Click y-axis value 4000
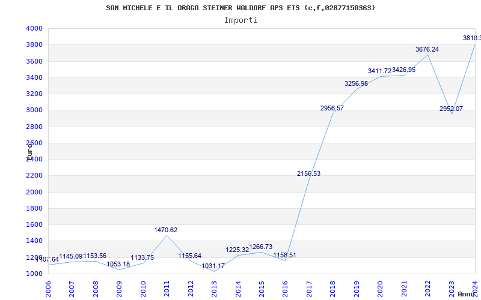The height and width of the screenshot is (300, 481). coord(34,28)
